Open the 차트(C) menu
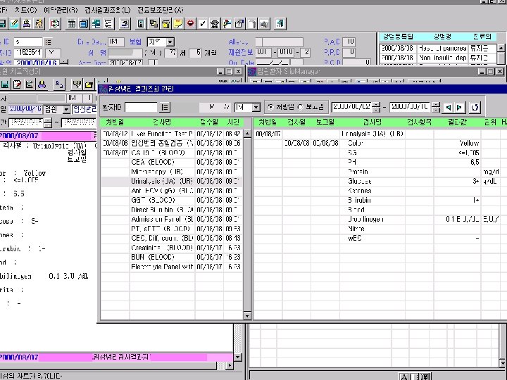507x380 pixels. point(26,10)
